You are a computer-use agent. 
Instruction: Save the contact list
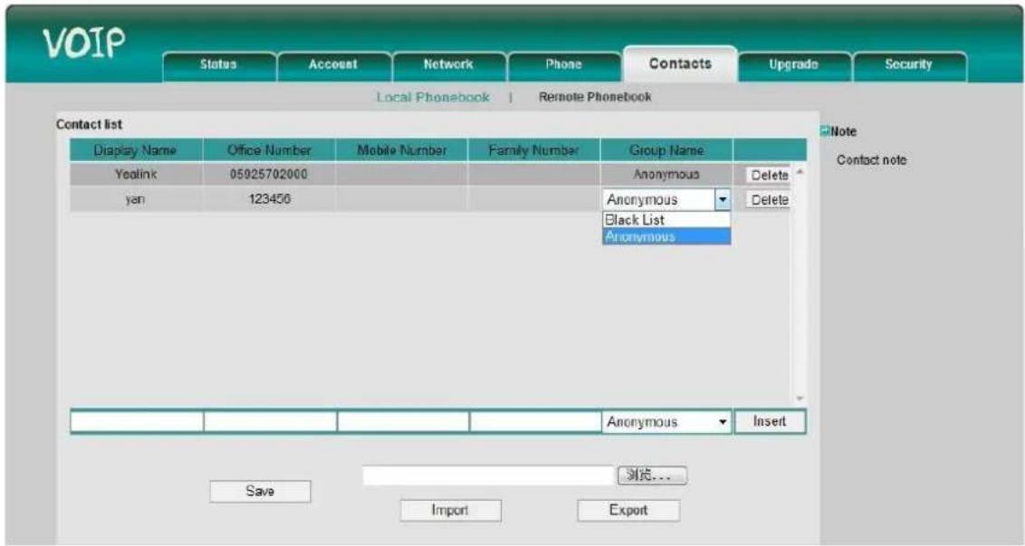coord(260,491)
